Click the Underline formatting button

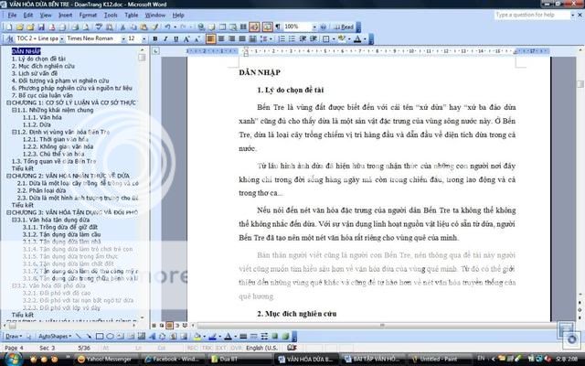pos(176,39)
